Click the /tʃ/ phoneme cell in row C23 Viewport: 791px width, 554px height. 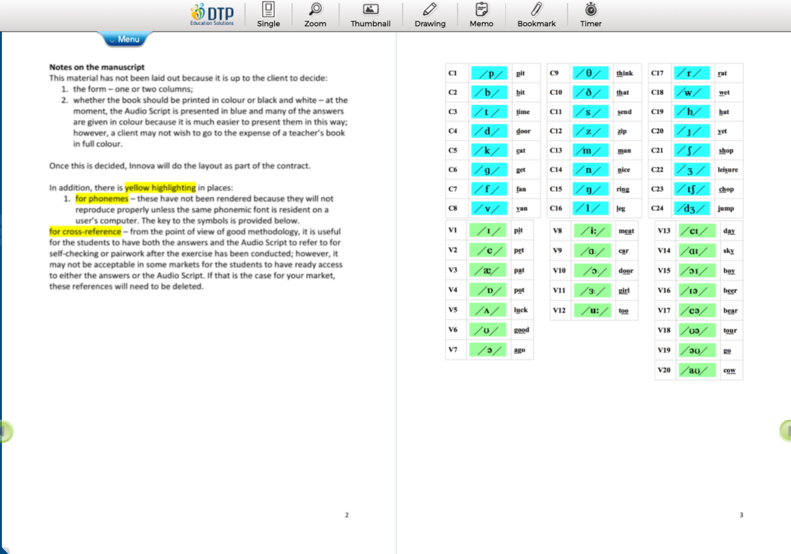click(x=692, y=189)
